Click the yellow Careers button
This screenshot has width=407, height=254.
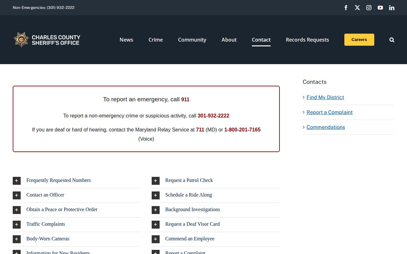(x=359, y=40)
